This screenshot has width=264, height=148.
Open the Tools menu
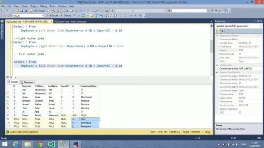(52, 7)
